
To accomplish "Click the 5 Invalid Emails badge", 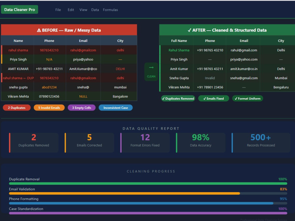I will click(x=49, y=108).
